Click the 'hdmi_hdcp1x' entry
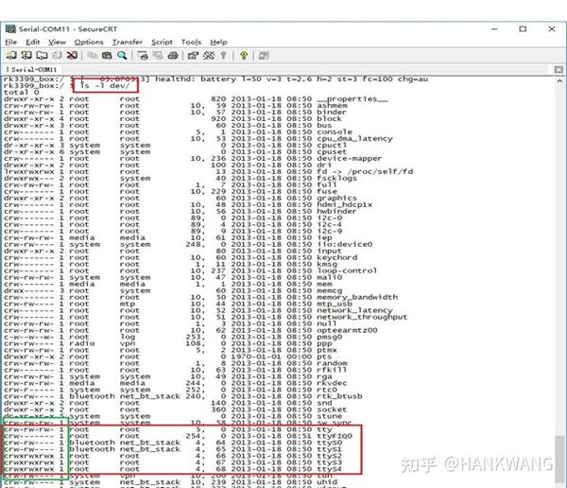The height and width of the screenshot is (488, 567). pos(345,204)
